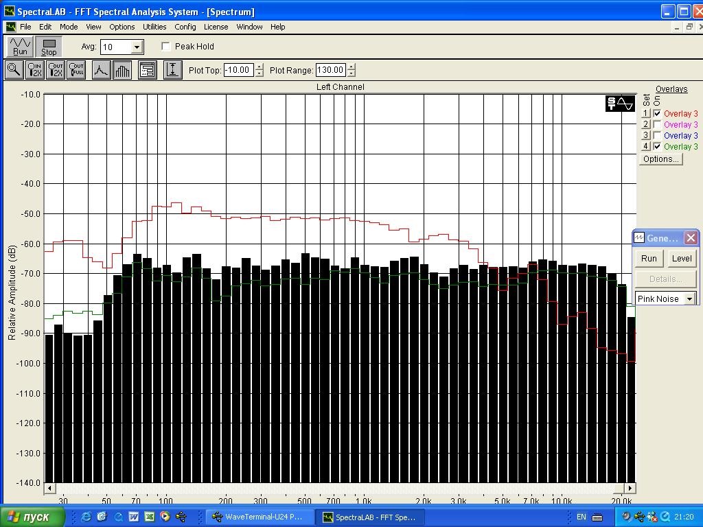Turn on the blue Overlay 3 checkbox
This screenshot has width=703, height=527.
pyautogui.click(x=657, y=135)
